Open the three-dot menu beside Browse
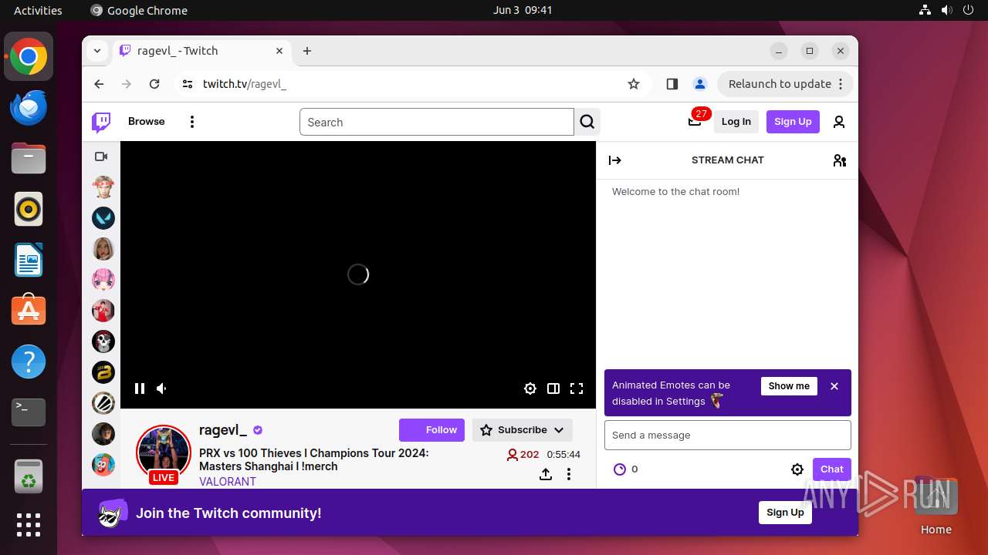988x555 pixels. pyautogui.click(x=192, y=122)
